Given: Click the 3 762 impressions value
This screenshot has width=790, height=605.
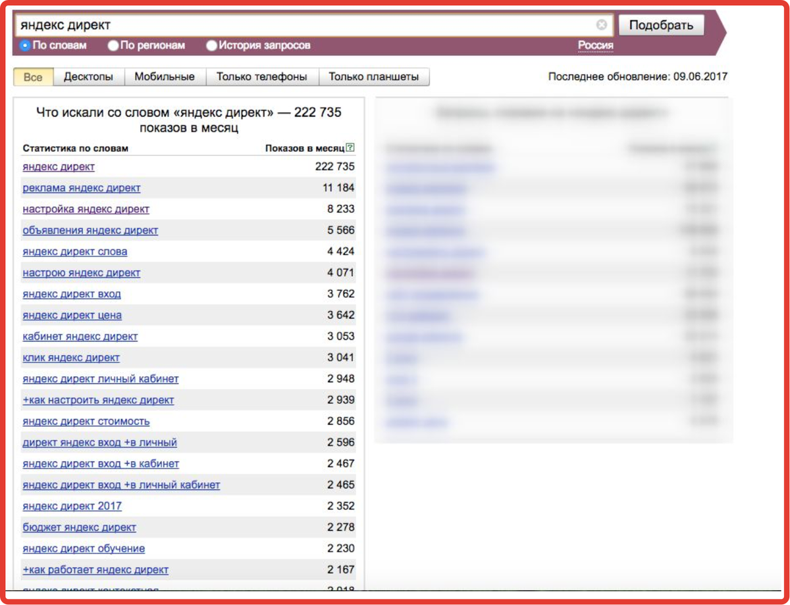Looking at the screenshot, I should 341,294.
